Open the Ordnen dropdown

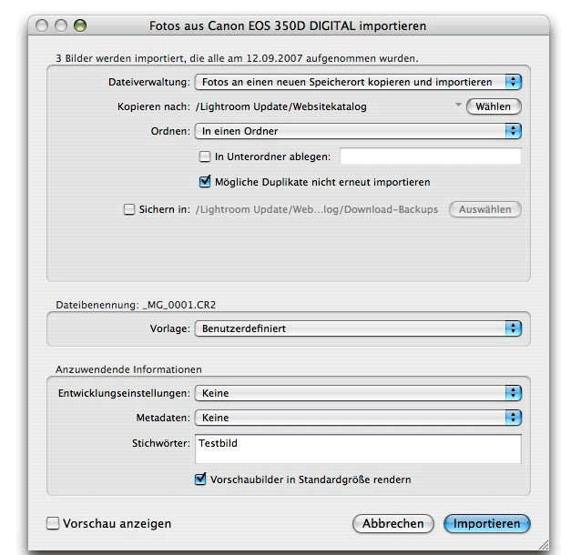(358, 131)
